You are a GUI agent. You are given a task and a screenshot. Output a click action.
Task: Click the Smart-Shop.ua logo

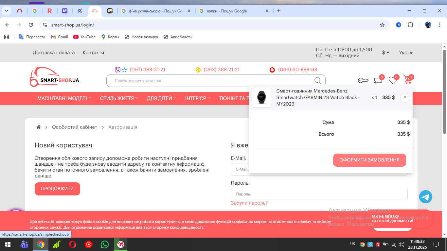(x=54, y=77)
